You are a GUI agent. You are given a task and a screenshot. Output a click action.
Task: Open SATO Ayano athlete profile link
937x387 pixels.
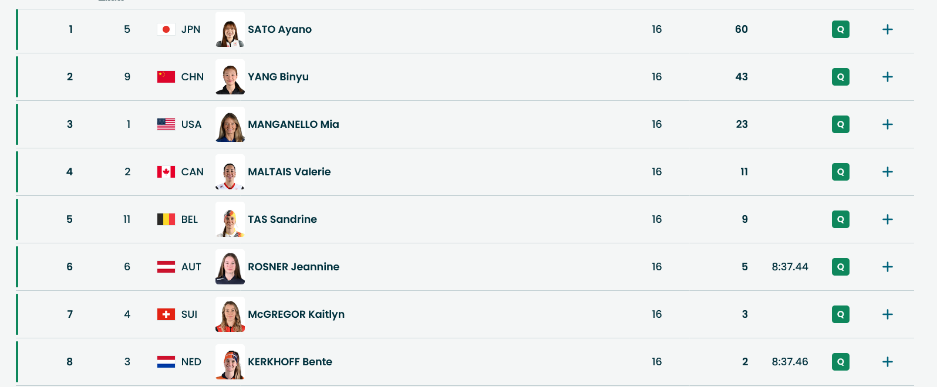[279, 29]
